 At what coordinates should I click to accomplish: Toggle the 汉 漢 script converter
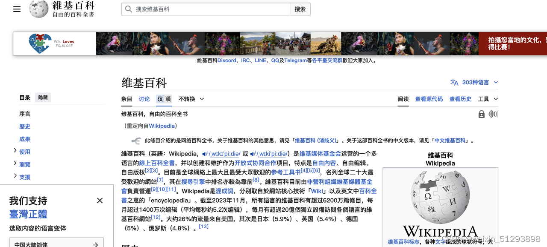[164, 99]
